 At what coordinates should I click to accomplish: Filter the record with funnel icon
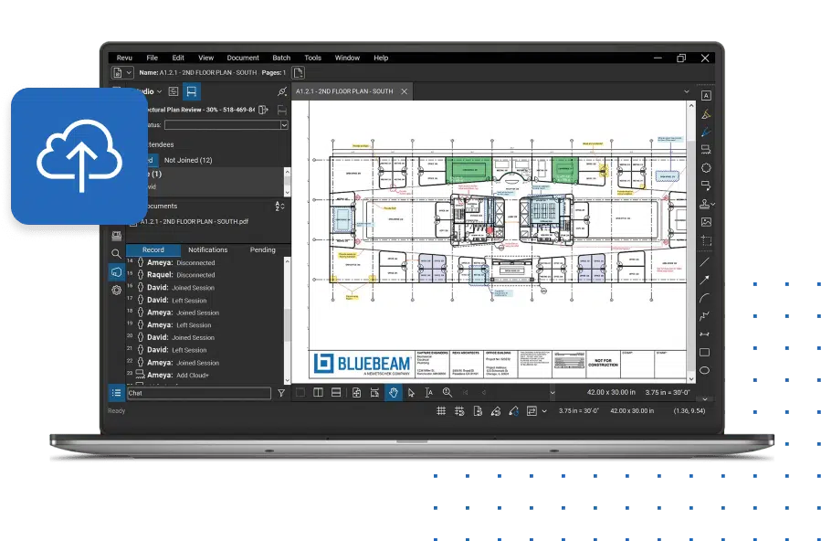[281, 393]
